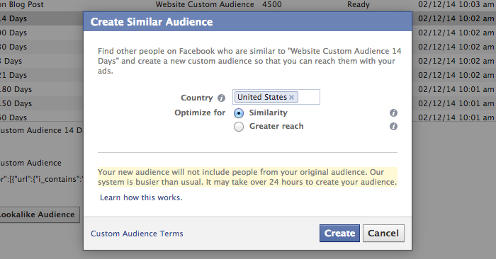Click the Country info icon
Viewport: 496px width, 259px height.
221,98
